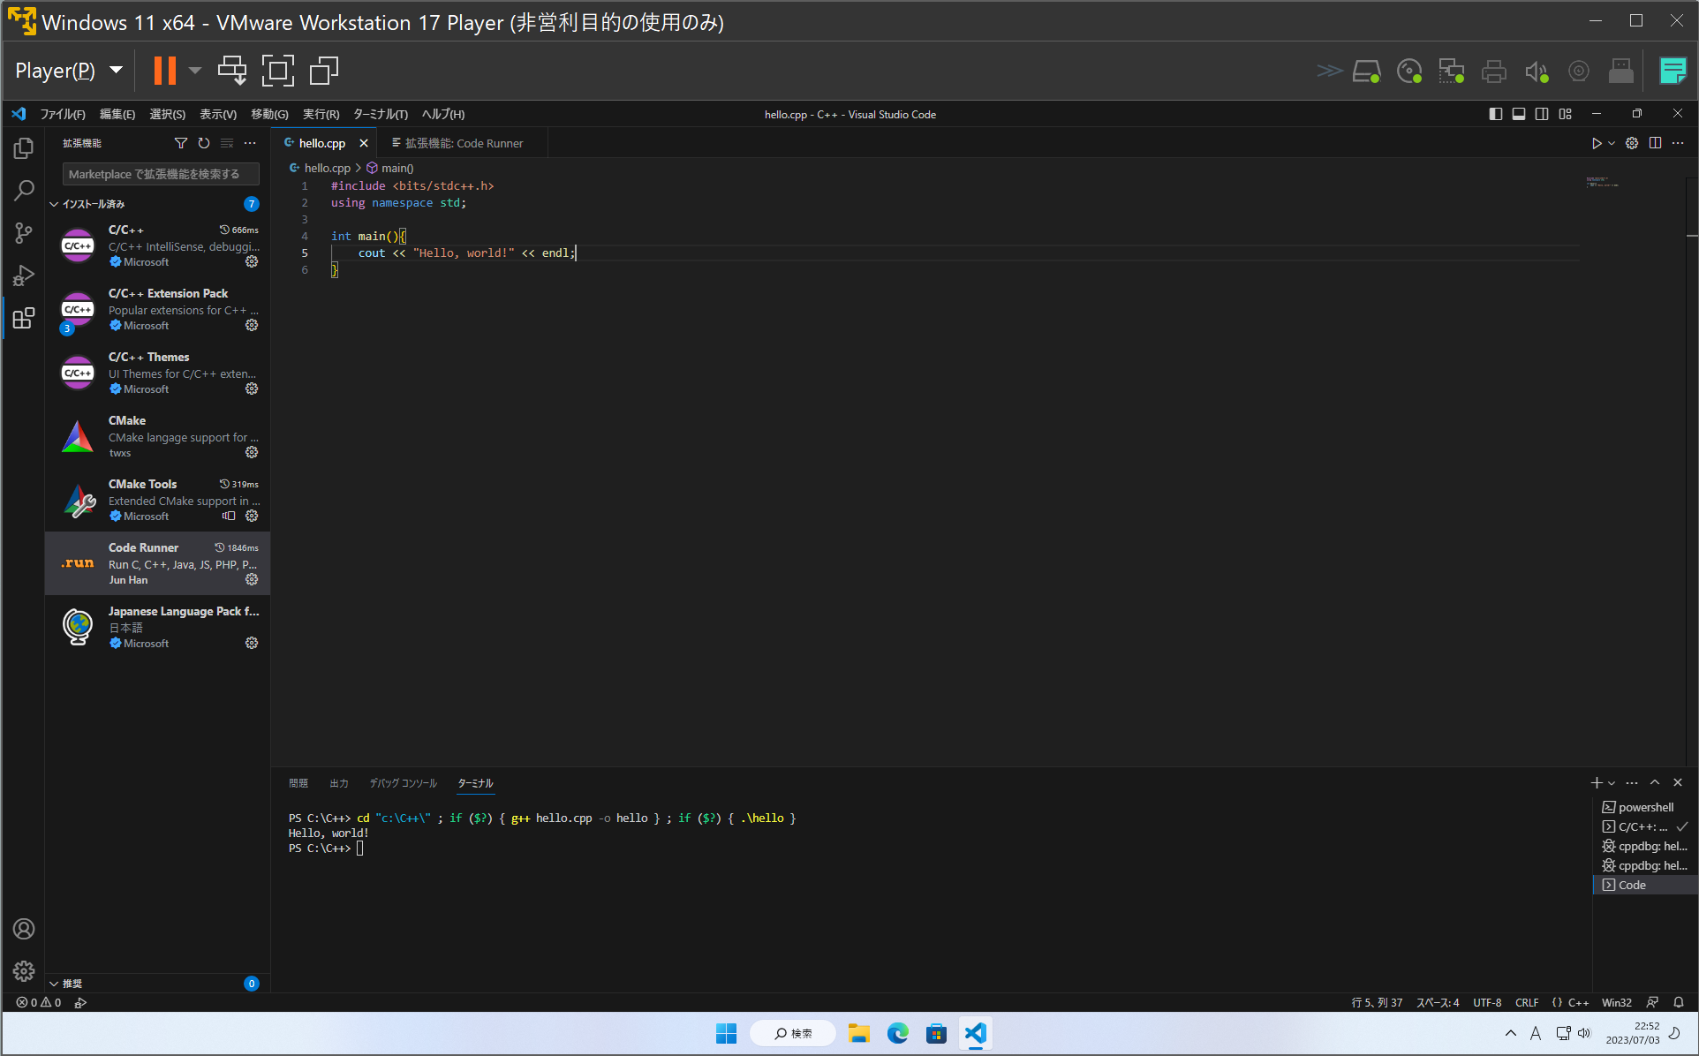Open the Search view in activity bar
The image size is (1699, 1056).
pos(24,191)
